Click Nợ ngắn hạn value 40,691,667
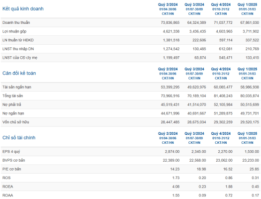The height and width of the screenshot is (199, 261). pyautogui.click(x=196, y=113)
